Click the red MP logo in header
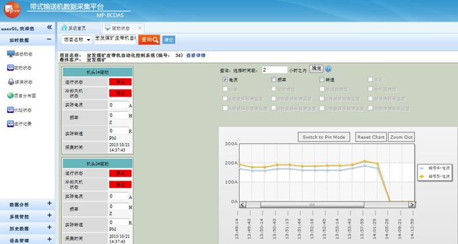 (x=12, y=10)
